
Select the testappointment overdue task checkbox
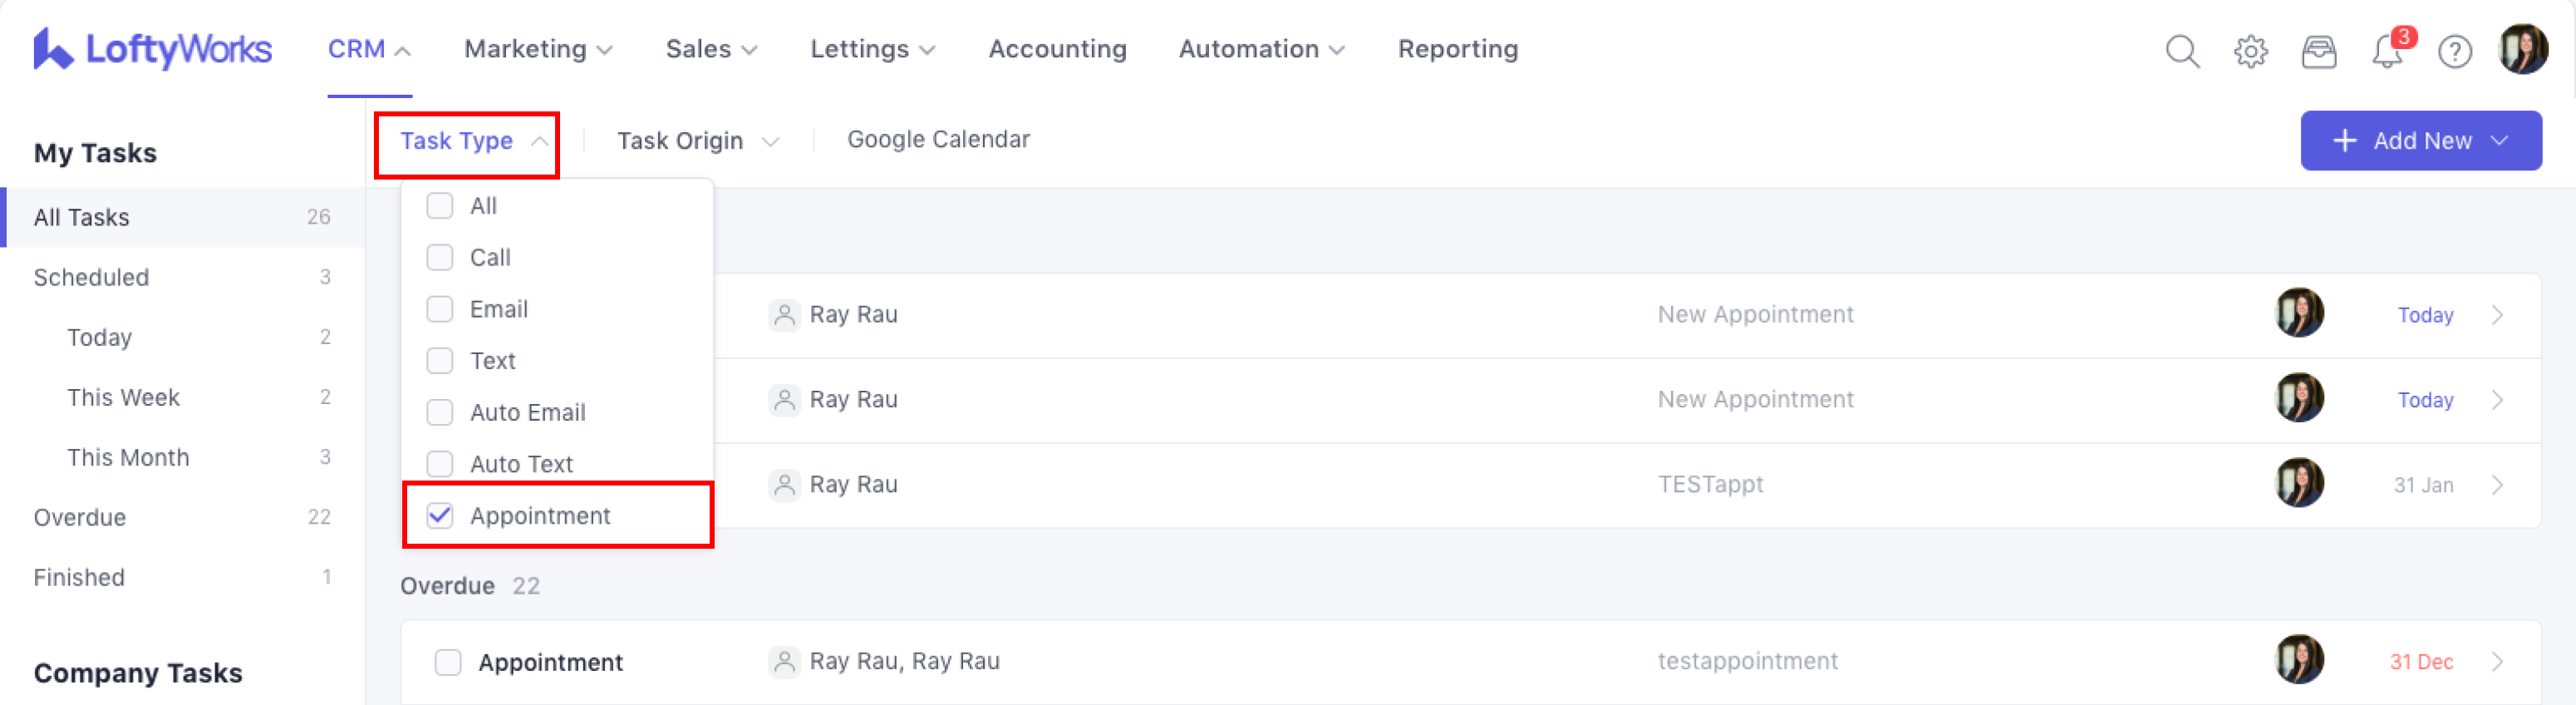tap(448, 662)
